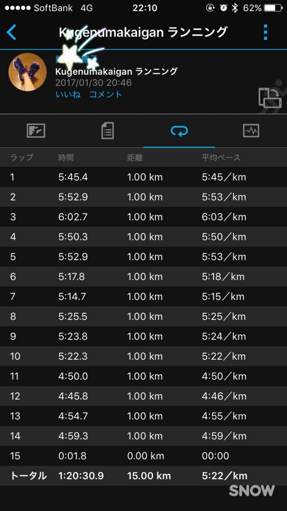
Task: Open the charts graph tab icon
Action: coord(251,131)
